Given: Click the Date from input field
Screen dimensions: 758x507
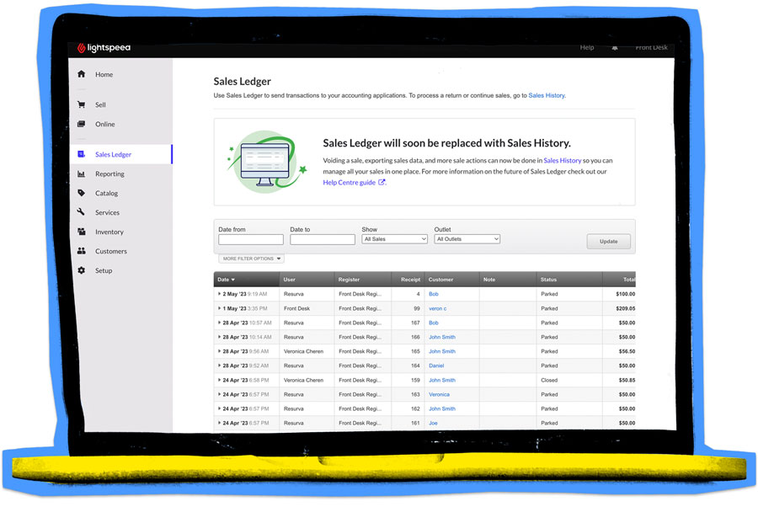Looking at the screenshot, I should 251,239.
